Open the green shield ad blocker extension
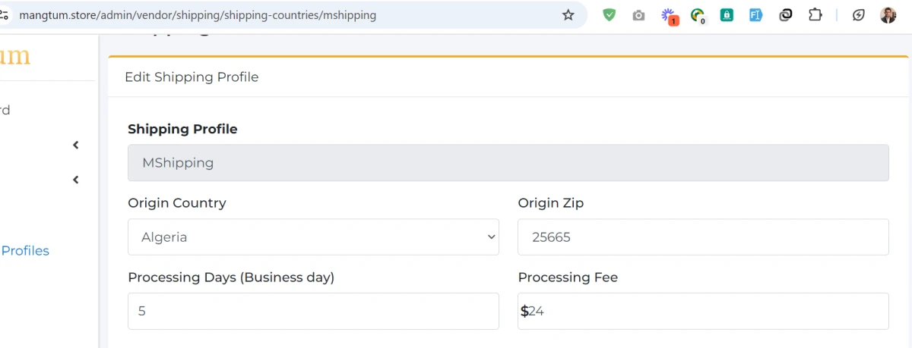The image size is (912, 348). coord(609,15)
